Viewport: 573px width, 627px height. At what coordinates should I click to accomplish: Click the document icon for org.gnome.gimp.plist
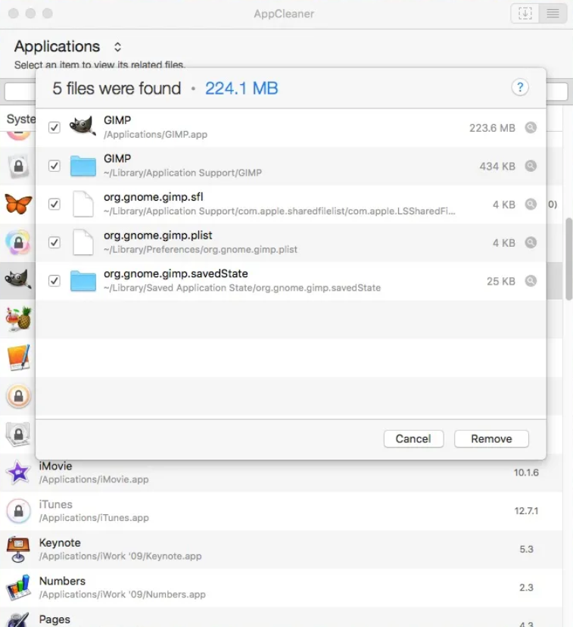(x=83, y=242)
